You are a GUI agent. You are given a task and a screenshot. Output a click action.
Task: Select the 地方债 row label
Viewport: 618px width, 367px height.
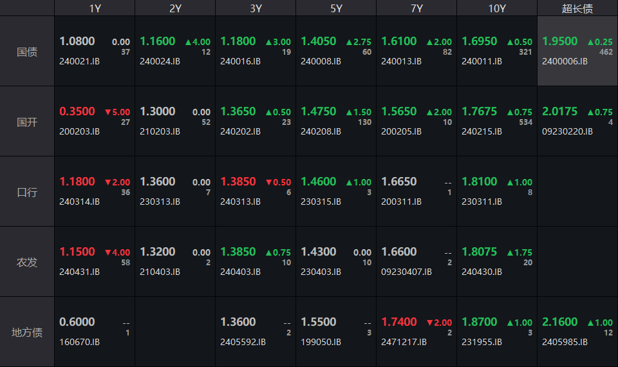(x=27, y=332)
